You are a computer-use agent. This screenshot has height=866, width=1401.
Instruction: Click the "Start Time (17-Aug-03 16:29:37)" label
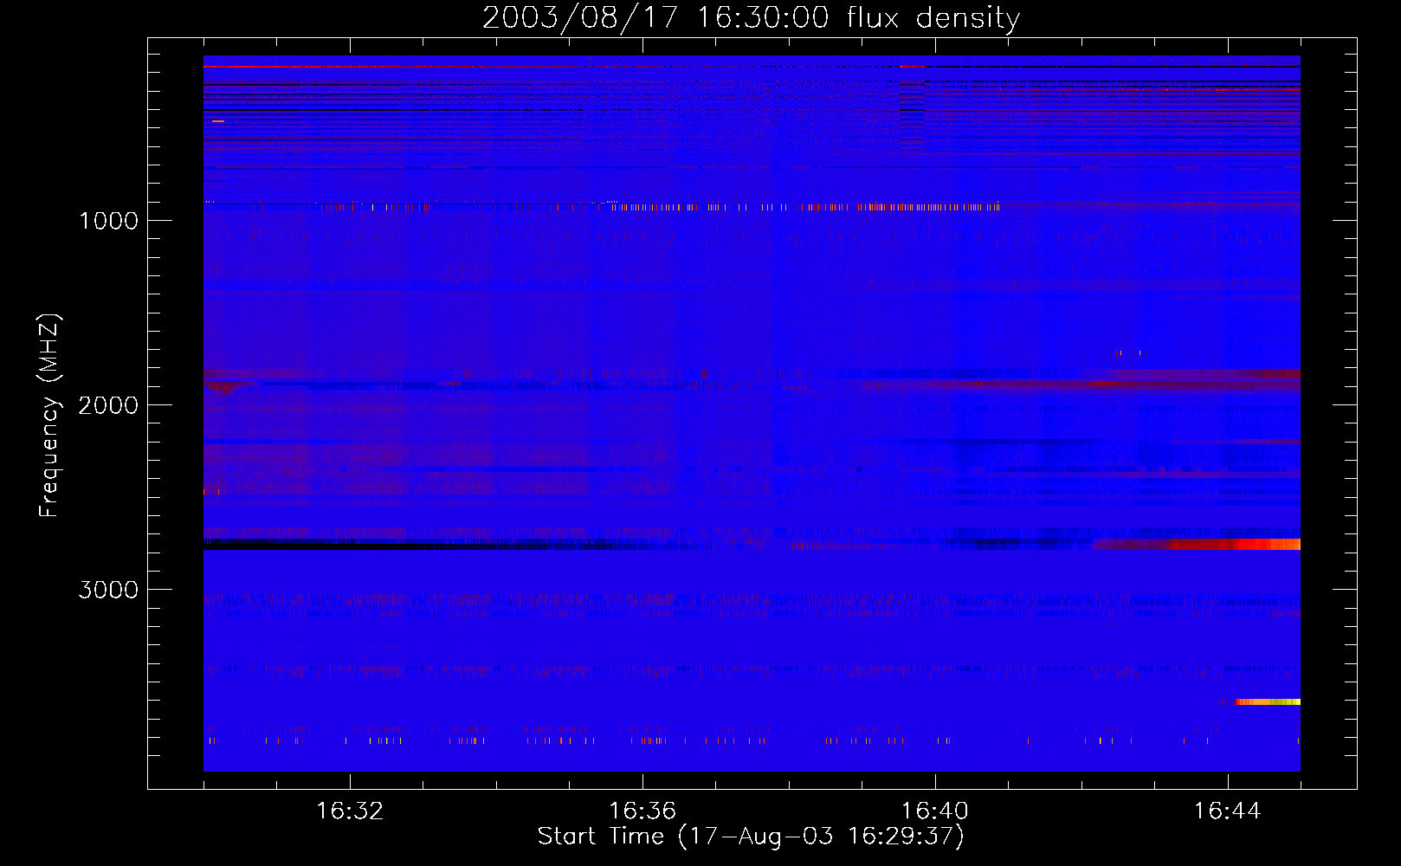[x=751, y=836]
